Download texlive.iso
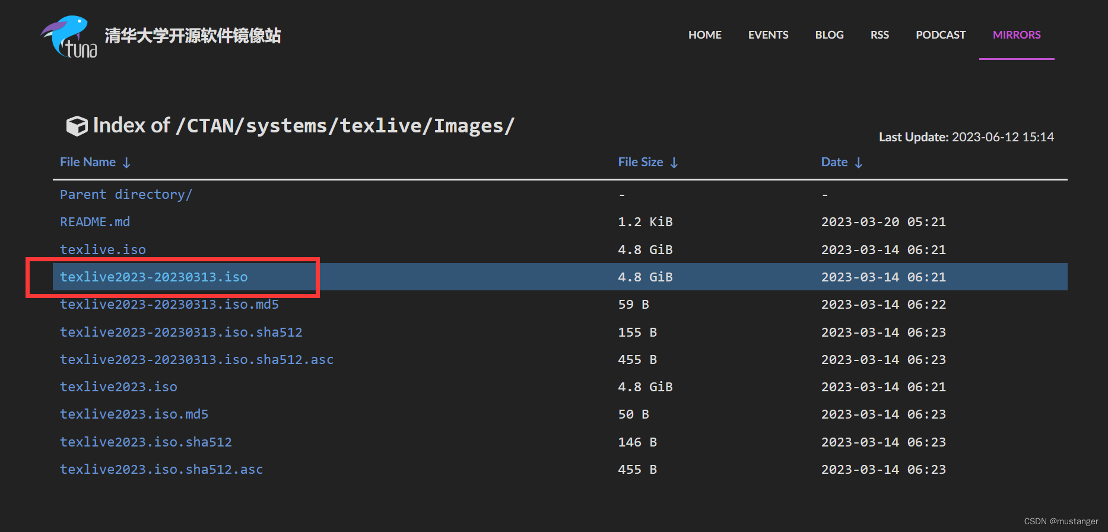This screenshot has height=532, width=1108. pos(103,249)
